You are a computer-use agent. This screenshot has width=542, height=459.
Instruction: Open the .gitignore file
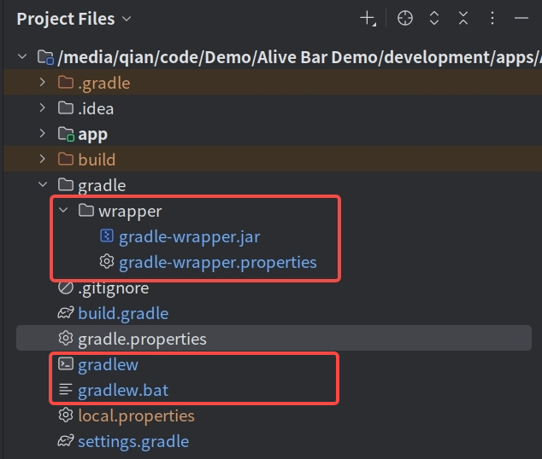click(114, 288)
